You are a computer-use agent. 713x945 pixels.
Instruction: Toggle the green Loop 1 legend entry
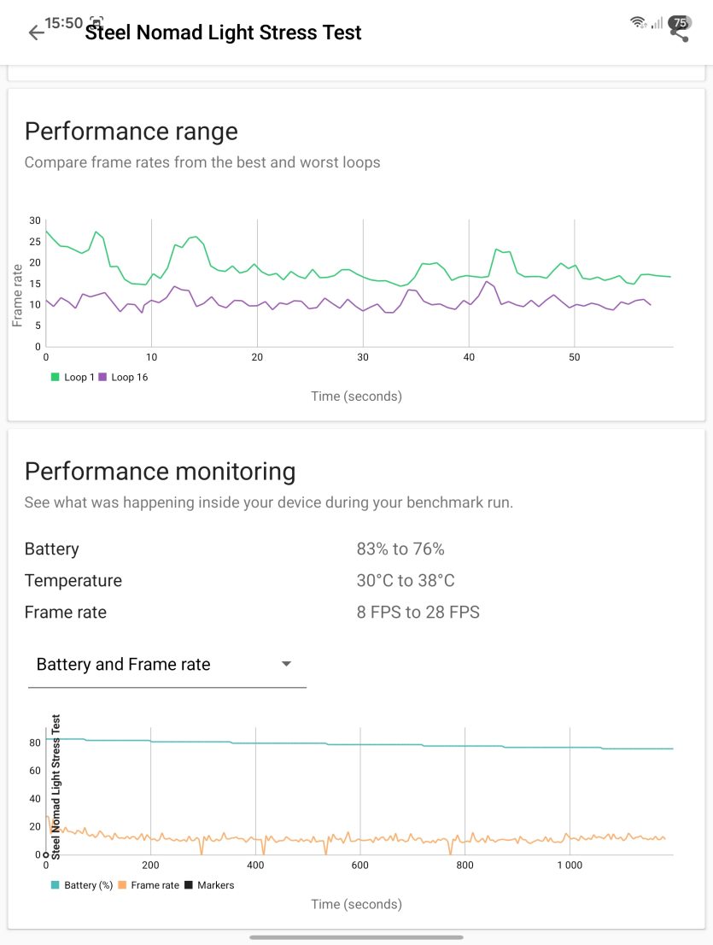pos(73,378)
